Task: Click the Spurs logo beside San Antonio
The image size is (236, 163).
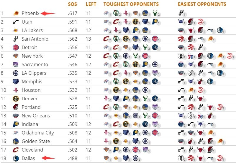Action: click(16, 39)
